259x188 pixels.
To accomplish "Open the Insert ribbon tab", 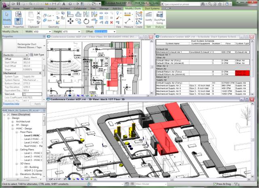I will pos(26,8).
